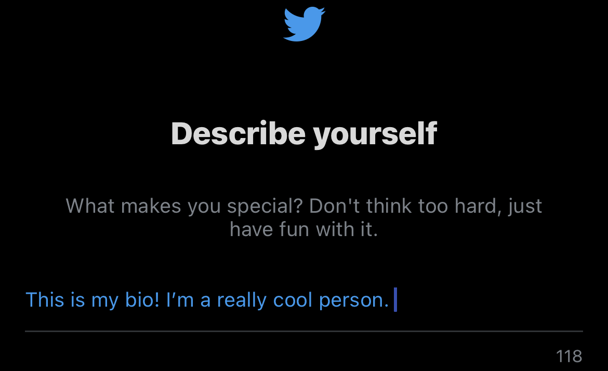Image resolution: width=608 pixels, height=371 pixels.
Task: Click the word "I'm" in the bio text
Action: [x=180, y=300]
